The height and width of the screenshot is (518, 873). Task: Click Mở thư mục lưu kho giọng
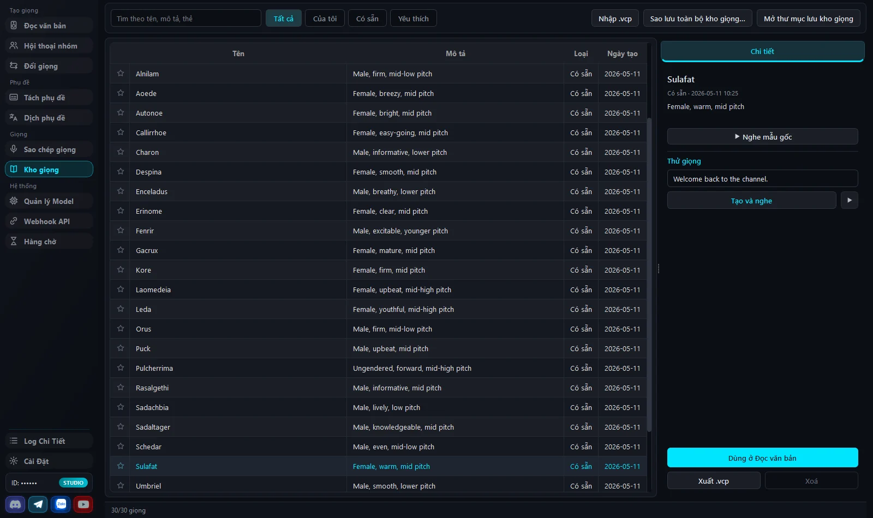tap(809, 19)
